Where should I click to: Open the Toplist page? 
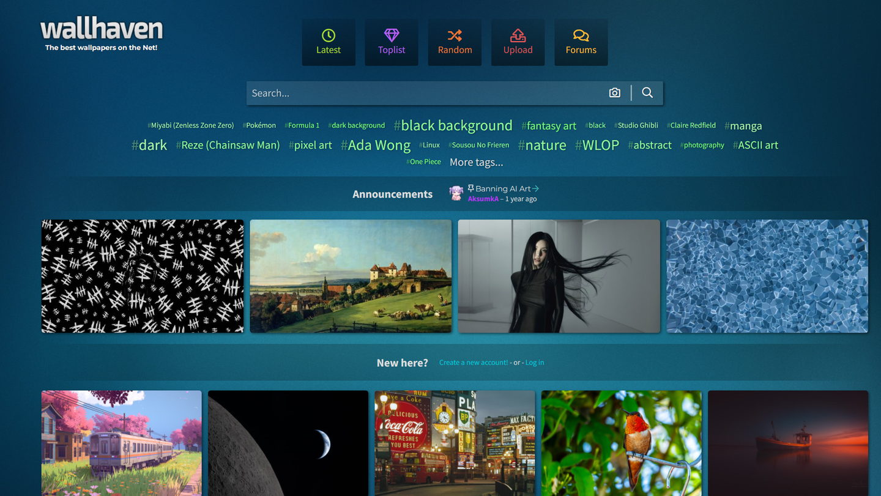(x=392, y=42)
